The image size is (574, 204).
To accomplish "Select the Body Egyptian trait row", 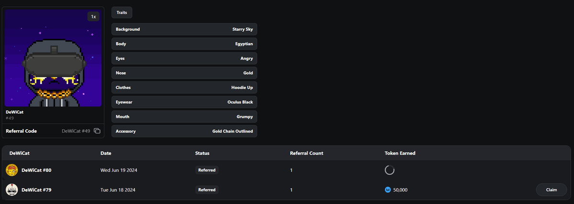I will [184, 44].
